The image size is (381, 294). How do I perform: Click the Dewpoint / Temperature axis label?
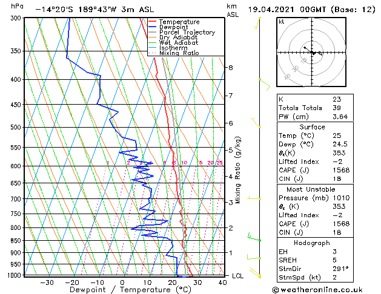(x=130, y=290)
